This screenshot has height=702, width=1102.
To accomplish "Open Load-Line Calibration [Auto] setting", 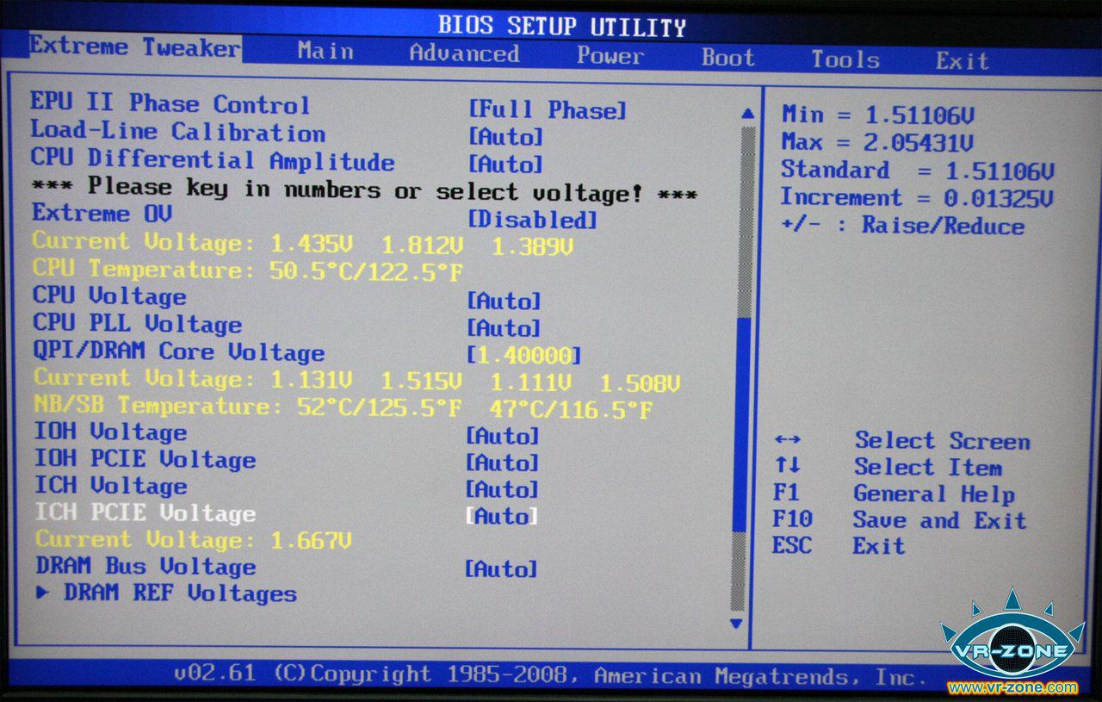I will click(x=506, y=137).
